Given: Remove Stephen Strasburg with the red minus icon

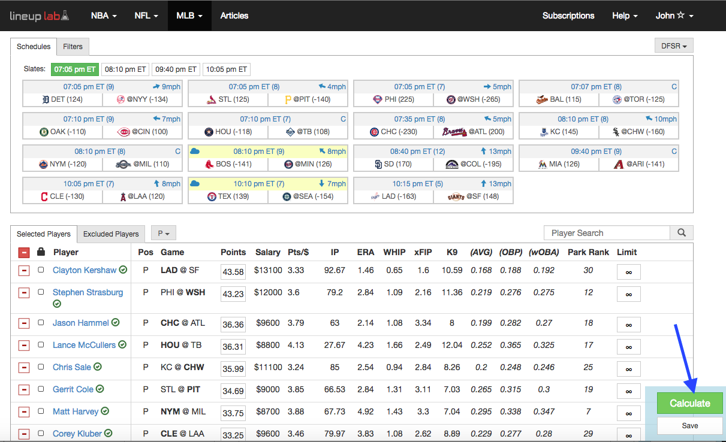Looking at the screenshot, I should pos(23,293).
